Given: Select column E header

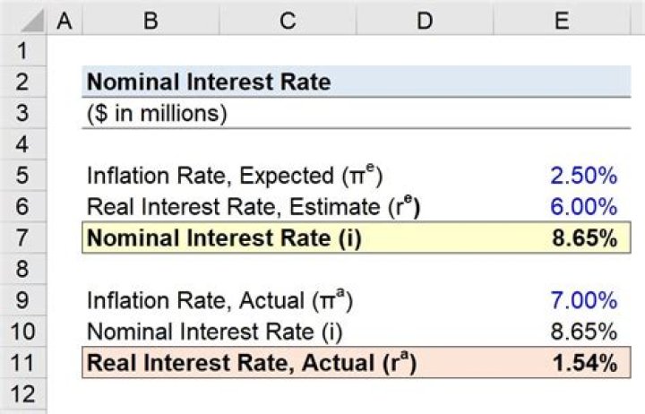Looking at the screenshot, I should tap(561, 21).
